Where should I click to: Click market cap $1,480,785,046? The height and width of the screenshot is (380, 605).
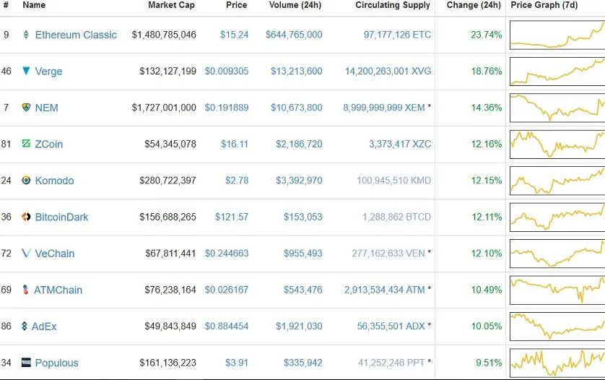point(164,35)
